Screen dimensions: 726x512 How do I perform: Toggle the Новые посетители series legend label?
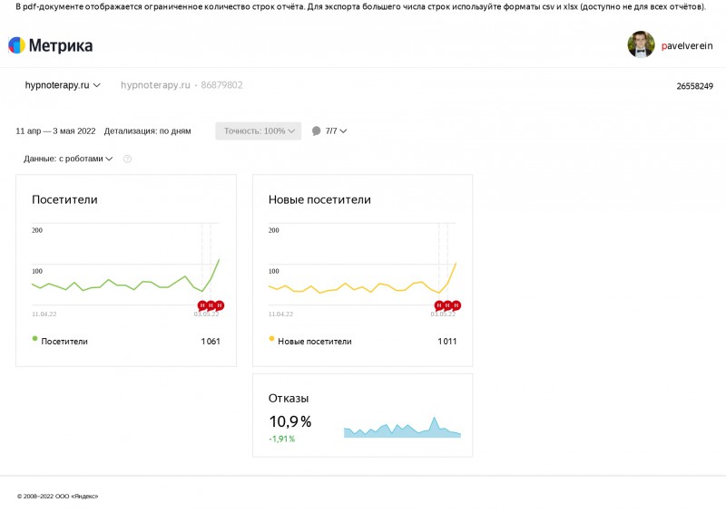[314, 342]
